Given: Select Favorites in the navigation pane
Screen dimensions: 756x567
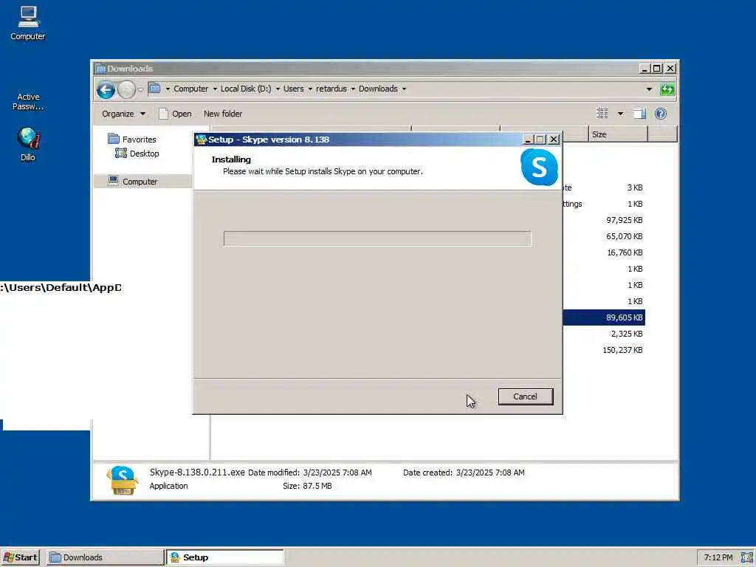Looking at the screenshot, I should coord(139,140).
